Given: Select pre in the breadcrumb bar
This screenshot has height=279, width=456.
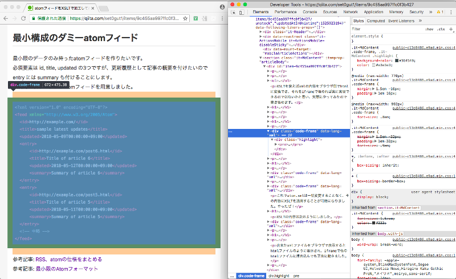Looking at the screenshot, I should coord(296,276).
